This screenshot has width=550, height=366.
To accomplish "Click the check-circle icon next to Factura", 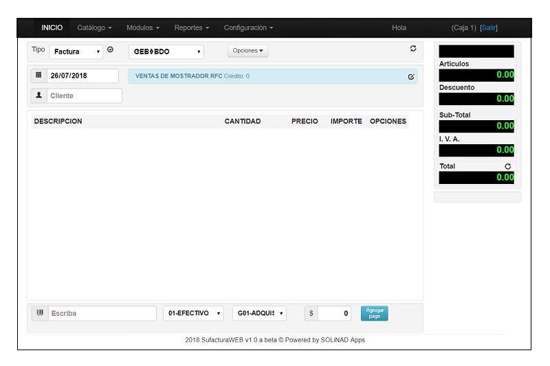I will tap(110, 49).
